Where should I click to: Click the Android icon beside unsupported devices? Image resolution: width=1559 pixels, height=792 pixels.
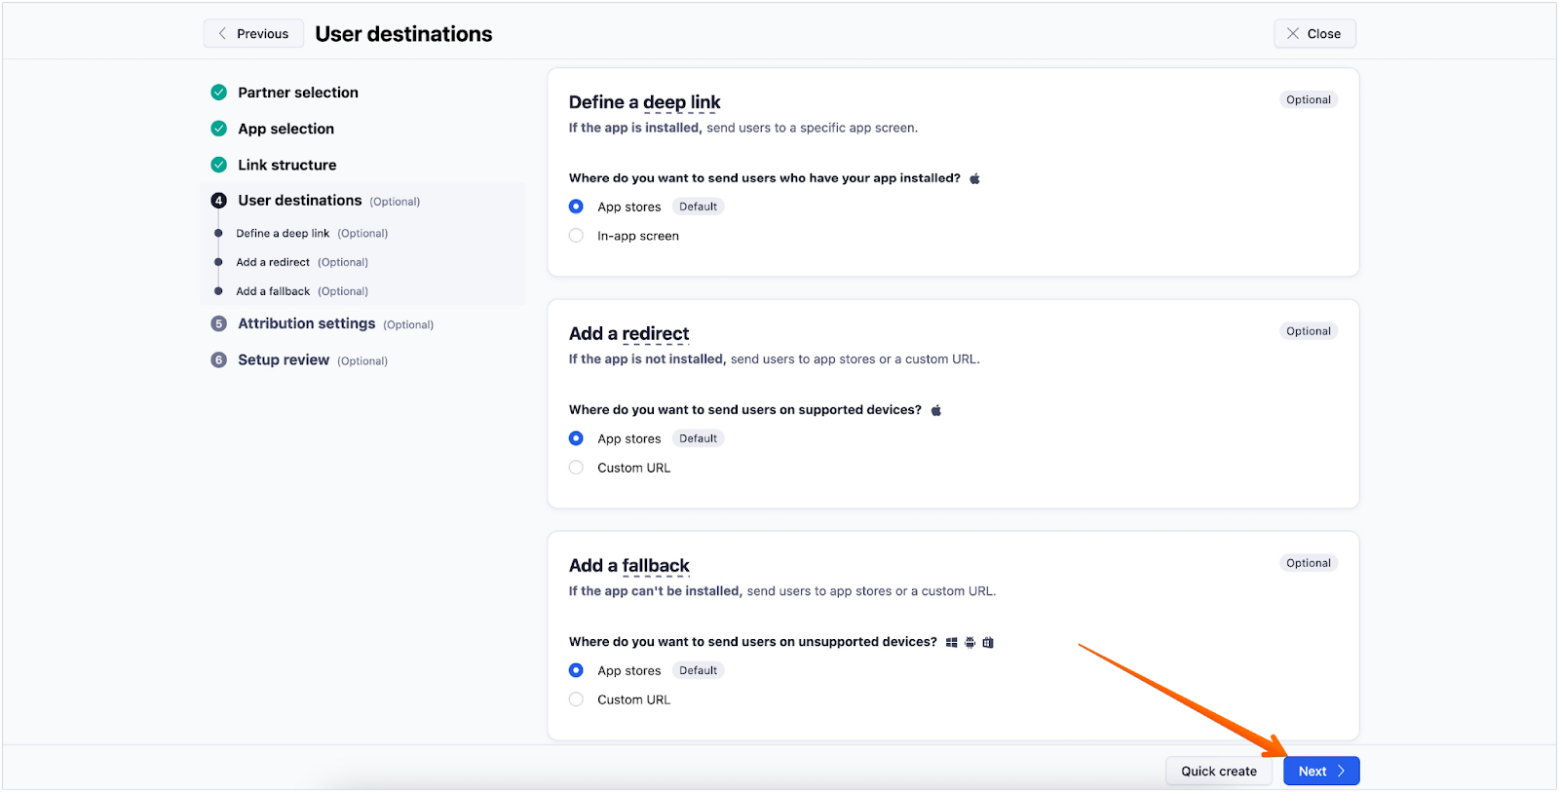970,642
